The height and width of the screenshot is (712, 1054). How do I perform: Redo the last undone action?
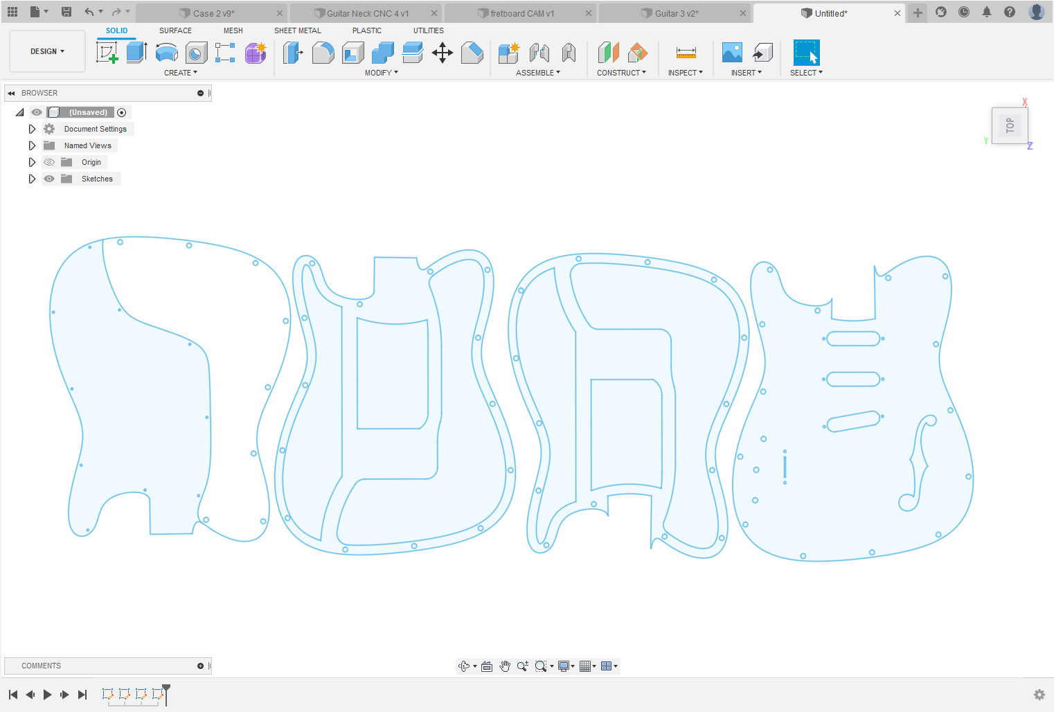[x=116, y=12]
